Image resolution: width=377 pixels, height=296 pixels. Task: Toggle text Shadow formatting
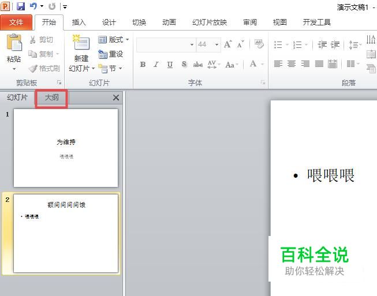coord(184,64)
